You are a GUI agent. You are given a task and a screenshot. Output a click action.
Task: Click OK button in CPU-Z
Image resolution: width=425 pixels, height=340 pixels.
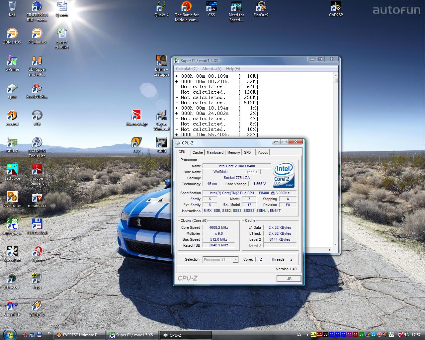click(x=289, y=279)
